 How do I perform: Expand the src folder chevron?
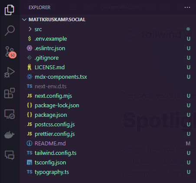pyautogui.click(x=30, y=29)
